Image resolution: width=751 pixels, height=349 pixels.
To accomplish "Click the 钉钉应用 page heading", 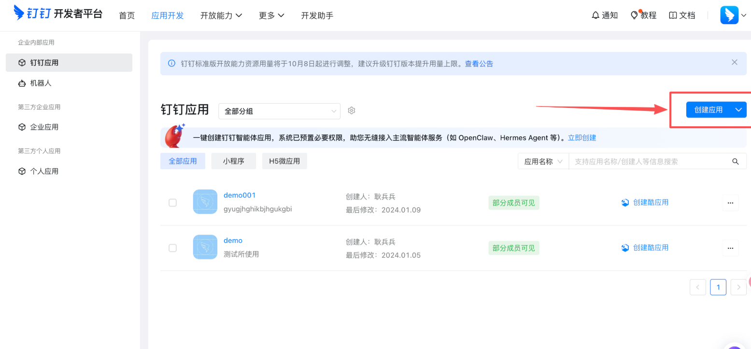I will tap(185, 110).
